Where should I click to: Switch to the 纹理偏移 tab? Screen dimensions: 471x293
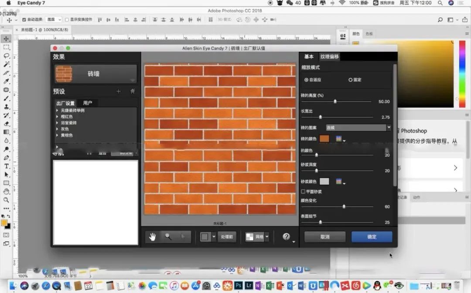click(x=329, y=57)
